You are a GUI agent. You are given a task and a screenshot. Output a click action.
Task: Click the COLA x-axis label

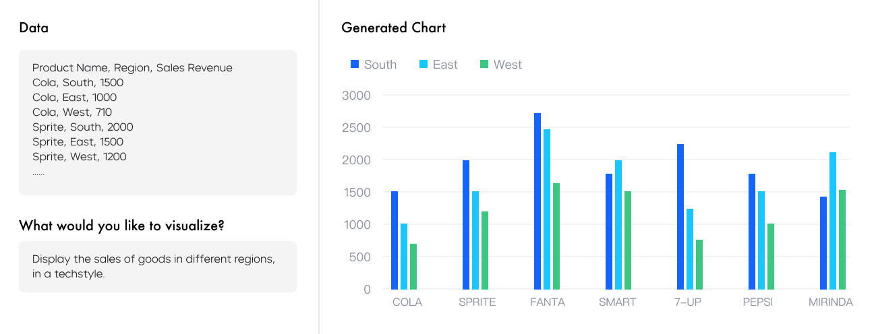coord(407,302)
